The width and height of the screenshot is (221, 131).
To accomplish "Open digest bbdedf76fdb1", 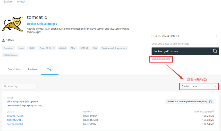I will tap(15, 120).
